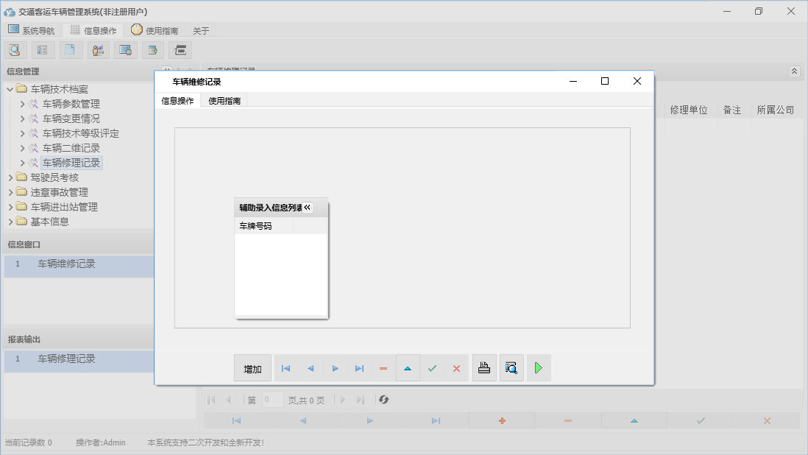Click the page number input field

pos(272,400)
